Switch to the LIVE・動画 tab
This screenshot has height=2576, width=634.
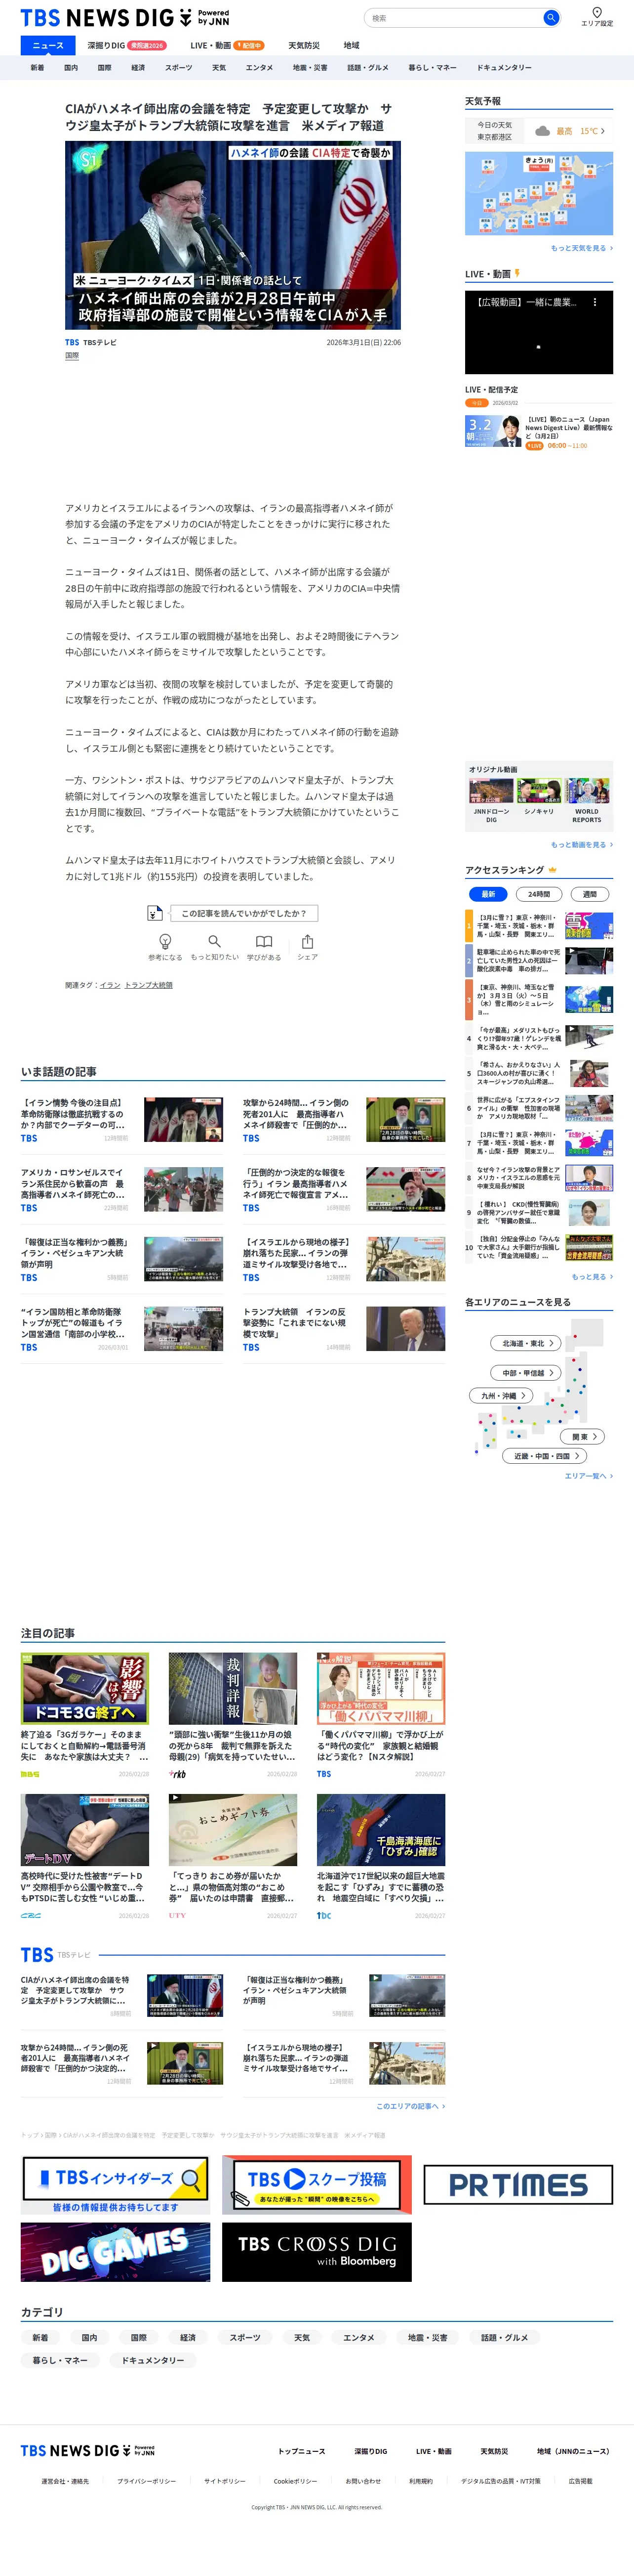coord(227,45)
